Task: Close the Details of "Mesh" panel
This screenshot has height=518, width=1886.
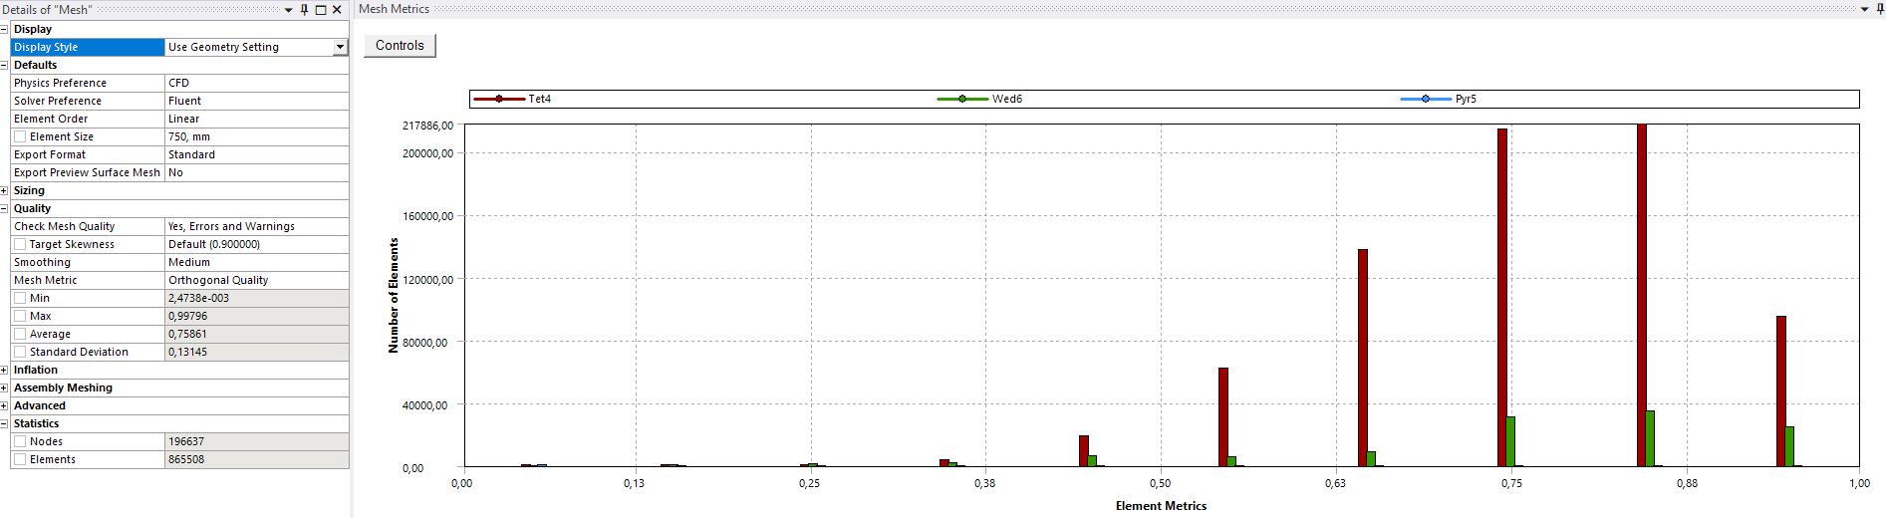Action: tap(338, 10)
